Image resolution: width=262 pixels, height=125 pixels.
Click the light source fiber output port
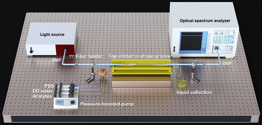[65, 49]
